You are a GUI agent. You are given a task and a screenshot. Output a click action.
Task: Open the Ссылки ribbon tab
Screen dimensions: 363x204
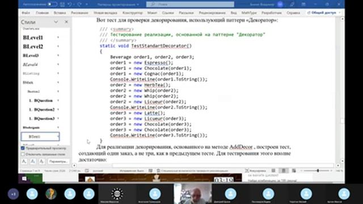point(168,12)
